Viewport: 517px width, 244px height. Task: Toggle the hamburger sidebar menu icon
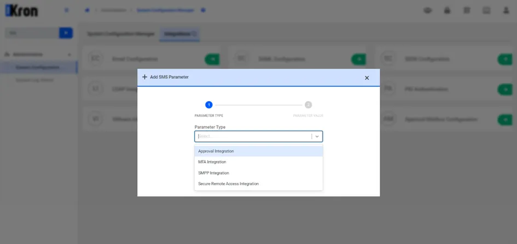[67, 10]
